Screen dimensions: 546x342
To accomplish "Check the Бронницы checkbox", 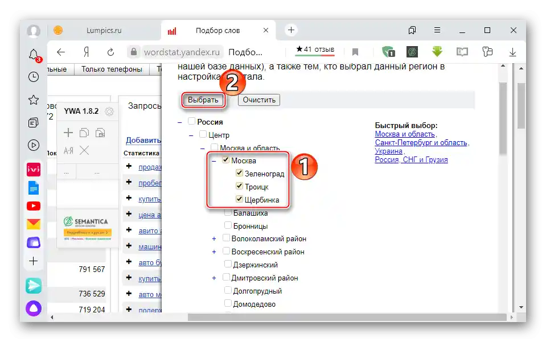I will (227, 225).
